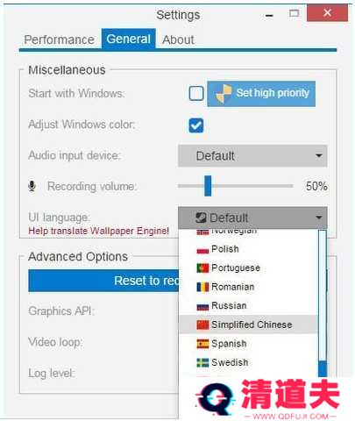Click the Set high priority button
Screen dimensions: 355x421
(x=261, y=94)
